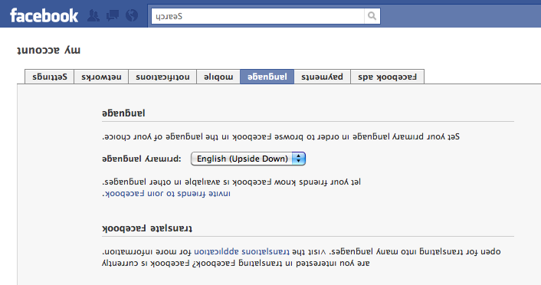Click the facebook logo

pyautogui.click(x=44, y=16)
